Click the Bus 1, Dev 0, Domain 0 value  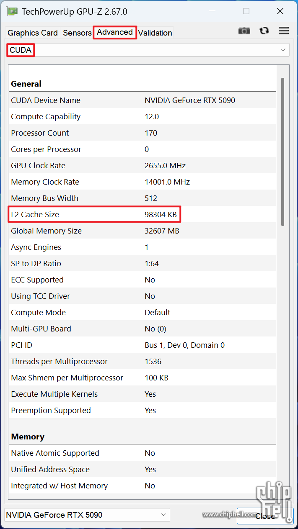click(x=185, y=345)
